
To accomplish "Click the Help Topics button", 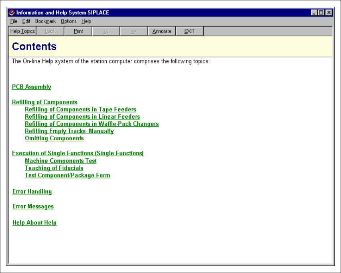I will tap(22, 31).
